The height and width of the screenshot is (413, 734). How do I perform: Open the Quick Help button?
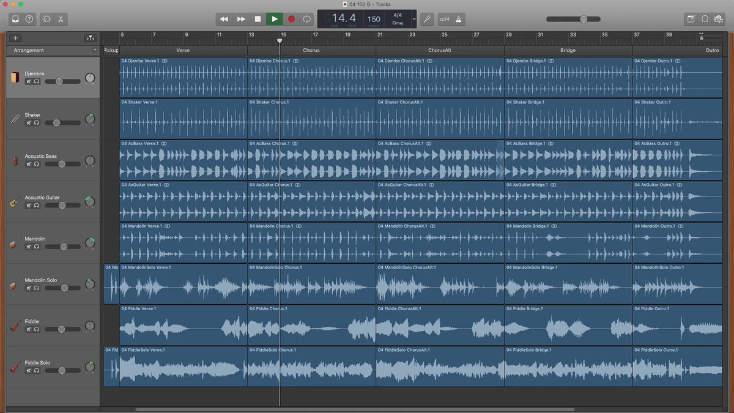coord(29,19)
